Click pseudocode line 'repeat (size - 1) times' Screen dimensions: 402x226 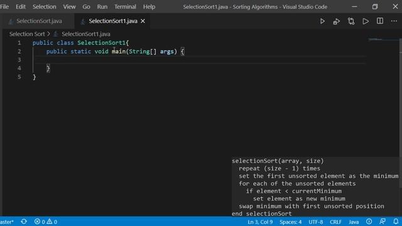click(280, 168)
